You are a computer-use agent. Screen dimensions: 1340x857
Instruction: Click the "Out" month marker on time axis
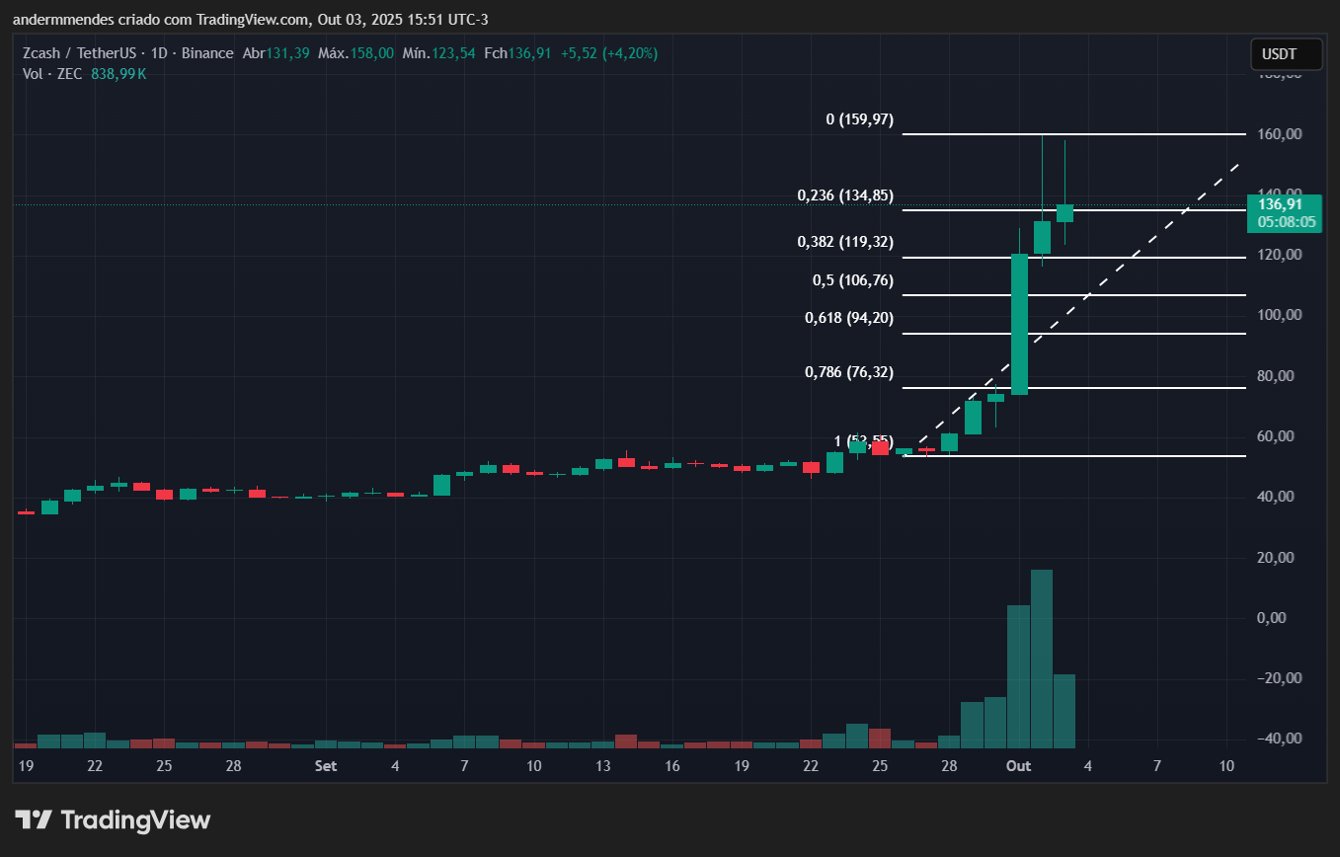pos(1018,766)
